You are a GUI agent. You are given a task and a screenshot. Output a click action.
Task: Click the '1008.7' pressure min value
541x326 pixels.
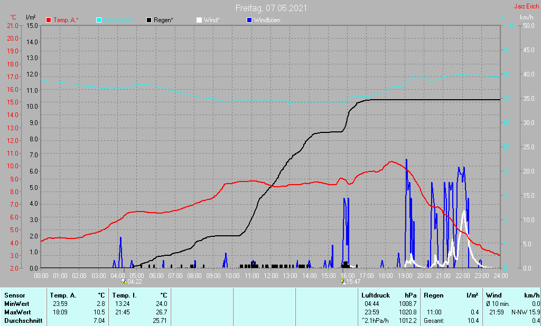pos(408,304)
